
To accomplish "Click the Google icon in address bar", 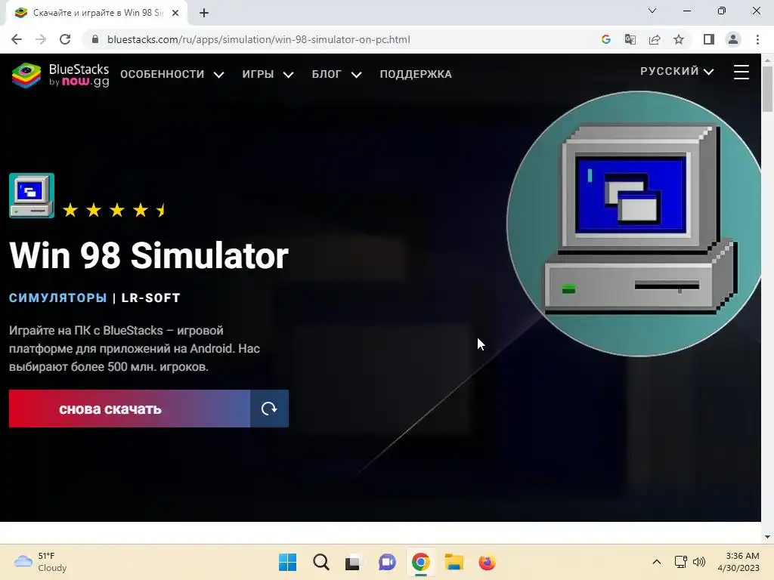I will point(606,39).
